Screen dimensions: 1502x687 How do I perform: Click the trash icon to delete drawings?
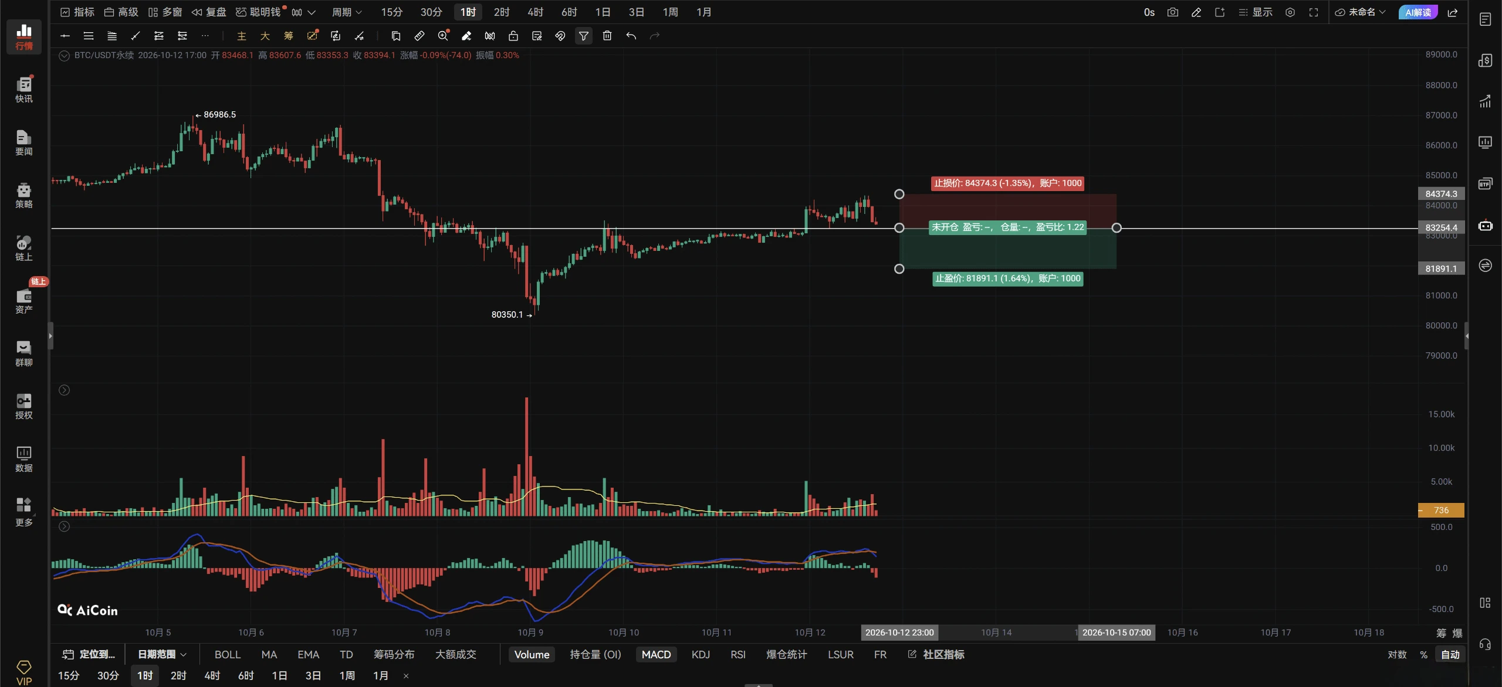[607, 36]
